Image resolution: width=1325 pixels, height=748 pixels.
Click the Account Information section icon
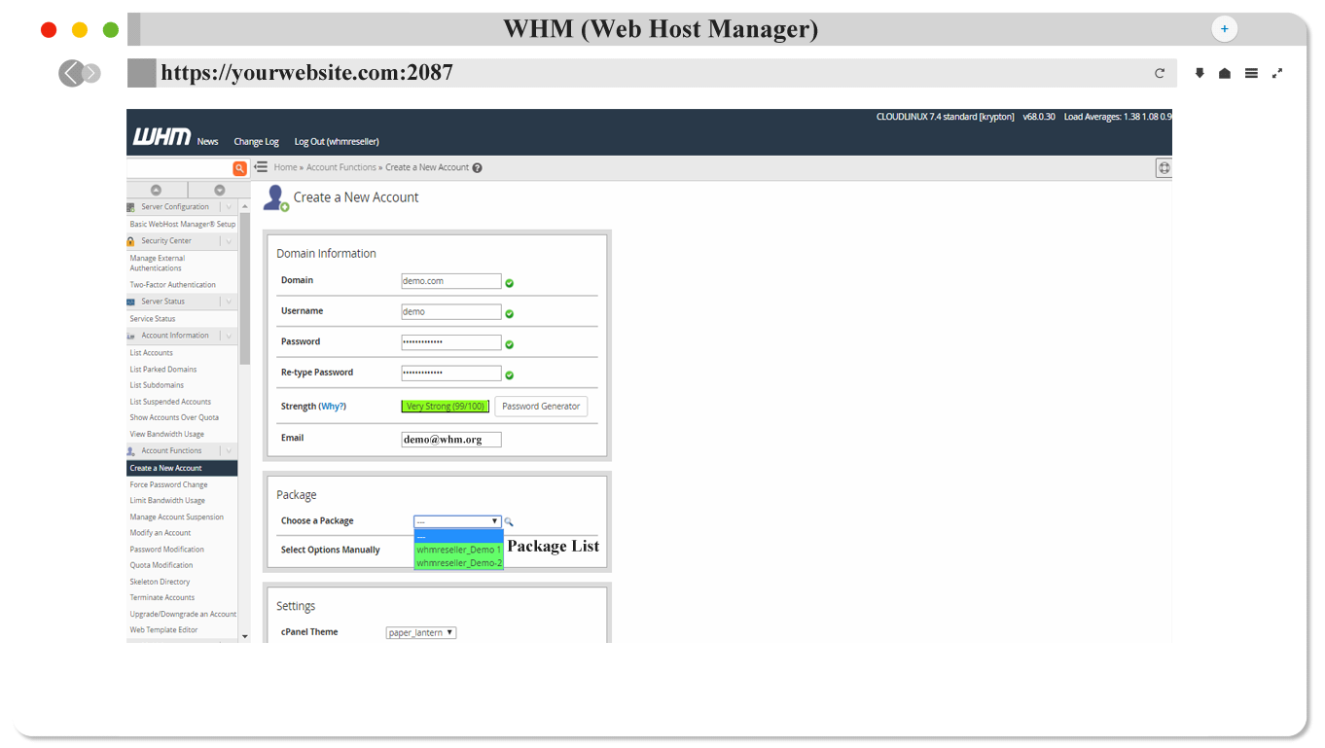pos(130,336)
